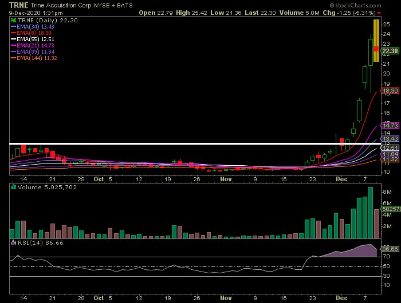The image size is (401, 303).
Task: Click the 86.66 RSI value tag on the right
Action: tap(390, 249)
